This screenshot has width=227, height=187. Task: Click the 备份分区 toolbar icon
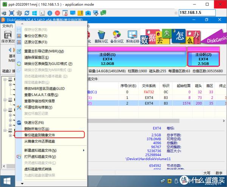coord(117,37)
